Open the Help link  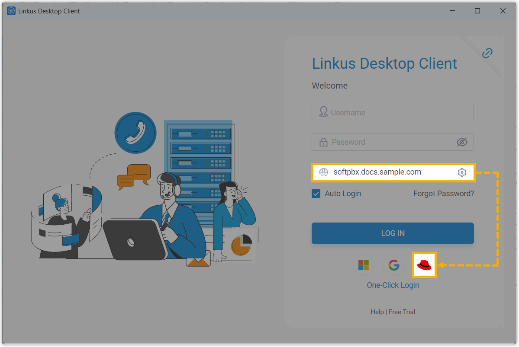(377, 312)
